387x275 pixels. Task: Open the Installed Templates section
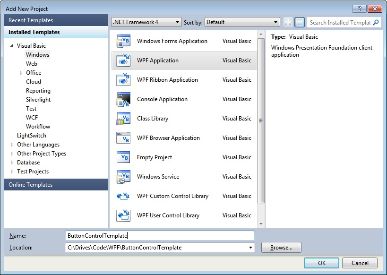pos(56,32)
